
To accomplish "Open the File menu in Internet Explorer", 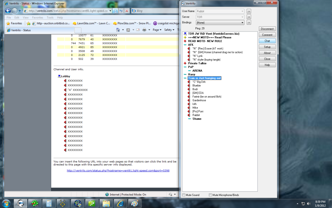I will pos(9,18).
